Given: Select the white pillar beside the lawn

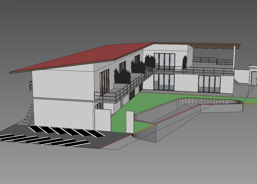Looking at the screenshot, I should [130, 121].
